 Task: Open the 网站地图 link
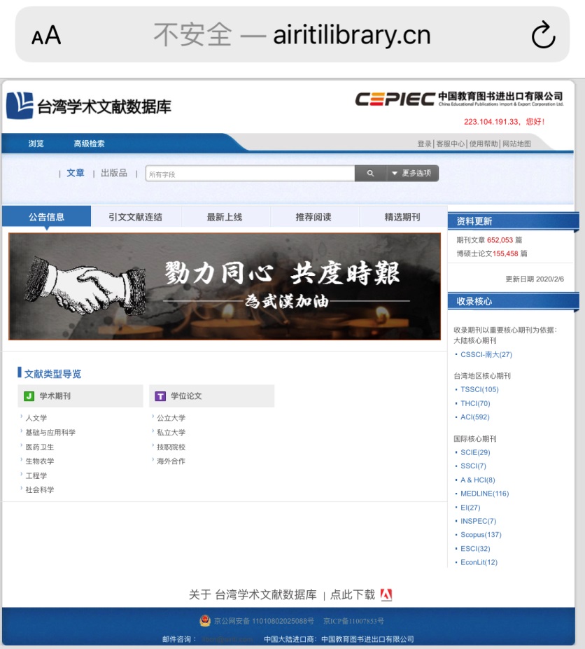click(x=516, y=144)
